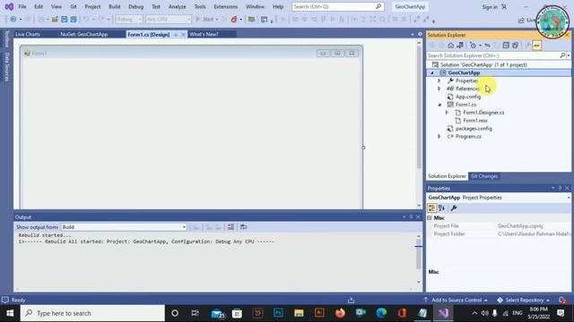Click the Save icon in the toolbar

tap(64, 19)
